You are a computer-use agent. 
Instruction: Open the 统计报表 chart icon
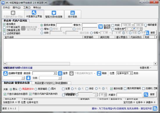coord(72,13)
